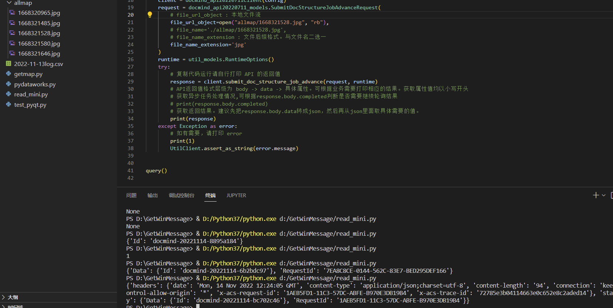613x308 pixels.
Task: Select the 终端 panel tab
Action: [211, 195]
